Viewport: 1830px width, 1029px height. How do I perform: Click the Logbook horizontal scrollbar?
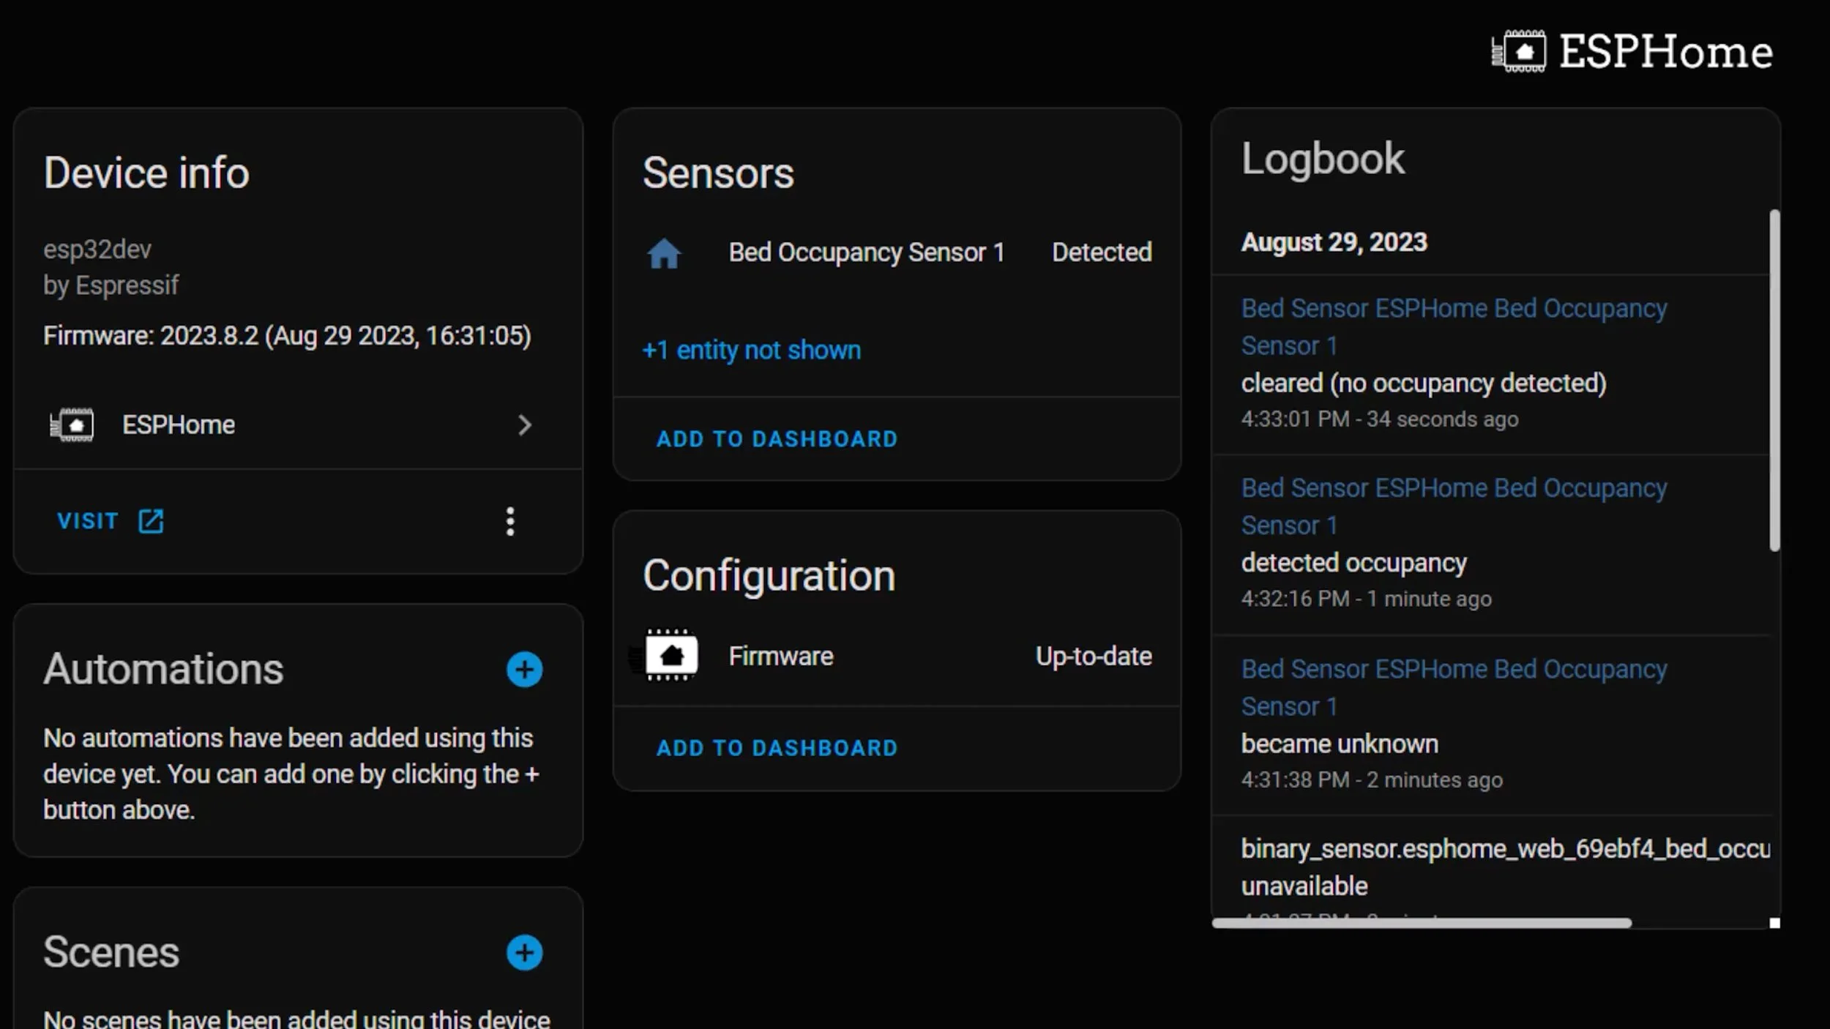coord(1421,923)
